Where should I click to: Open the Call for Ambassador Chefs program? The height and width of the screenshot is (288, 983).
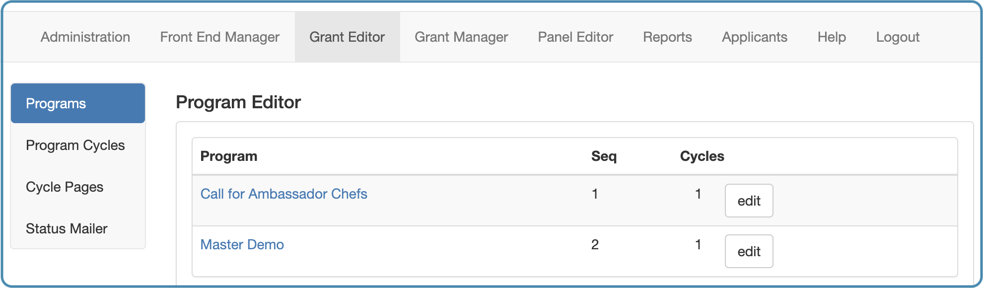point(283,194)
